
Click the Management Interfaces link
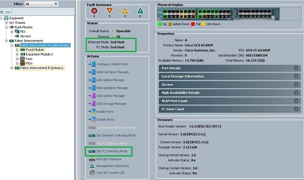coord(113,166)
